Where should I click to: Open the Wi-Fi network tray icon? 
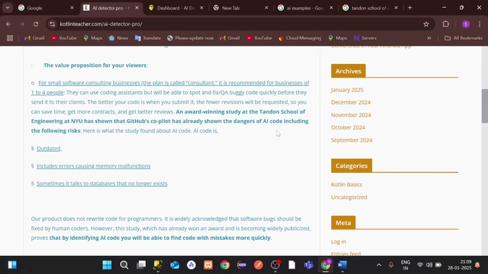[x=420, y=265]
